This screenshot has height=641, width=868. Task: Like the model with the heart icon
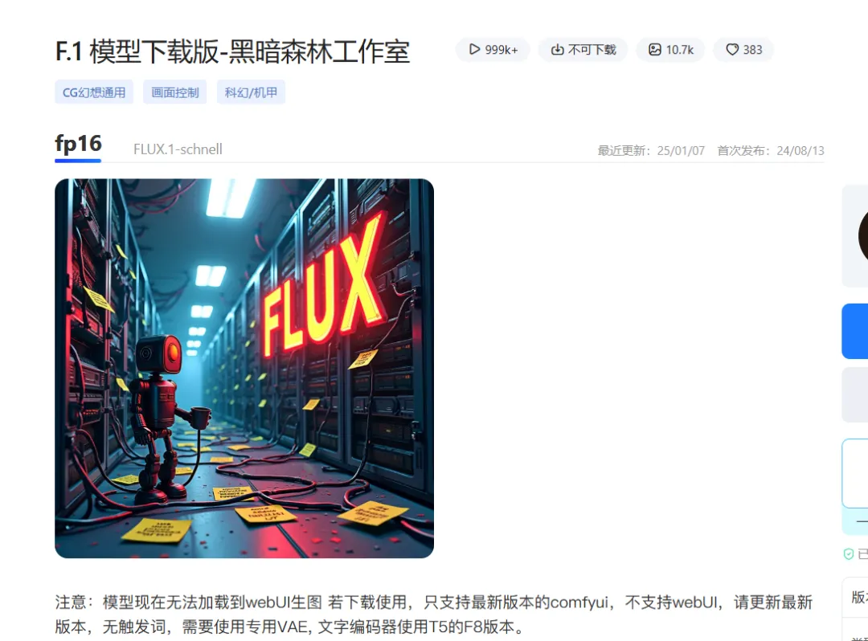[x=732, y=50]
